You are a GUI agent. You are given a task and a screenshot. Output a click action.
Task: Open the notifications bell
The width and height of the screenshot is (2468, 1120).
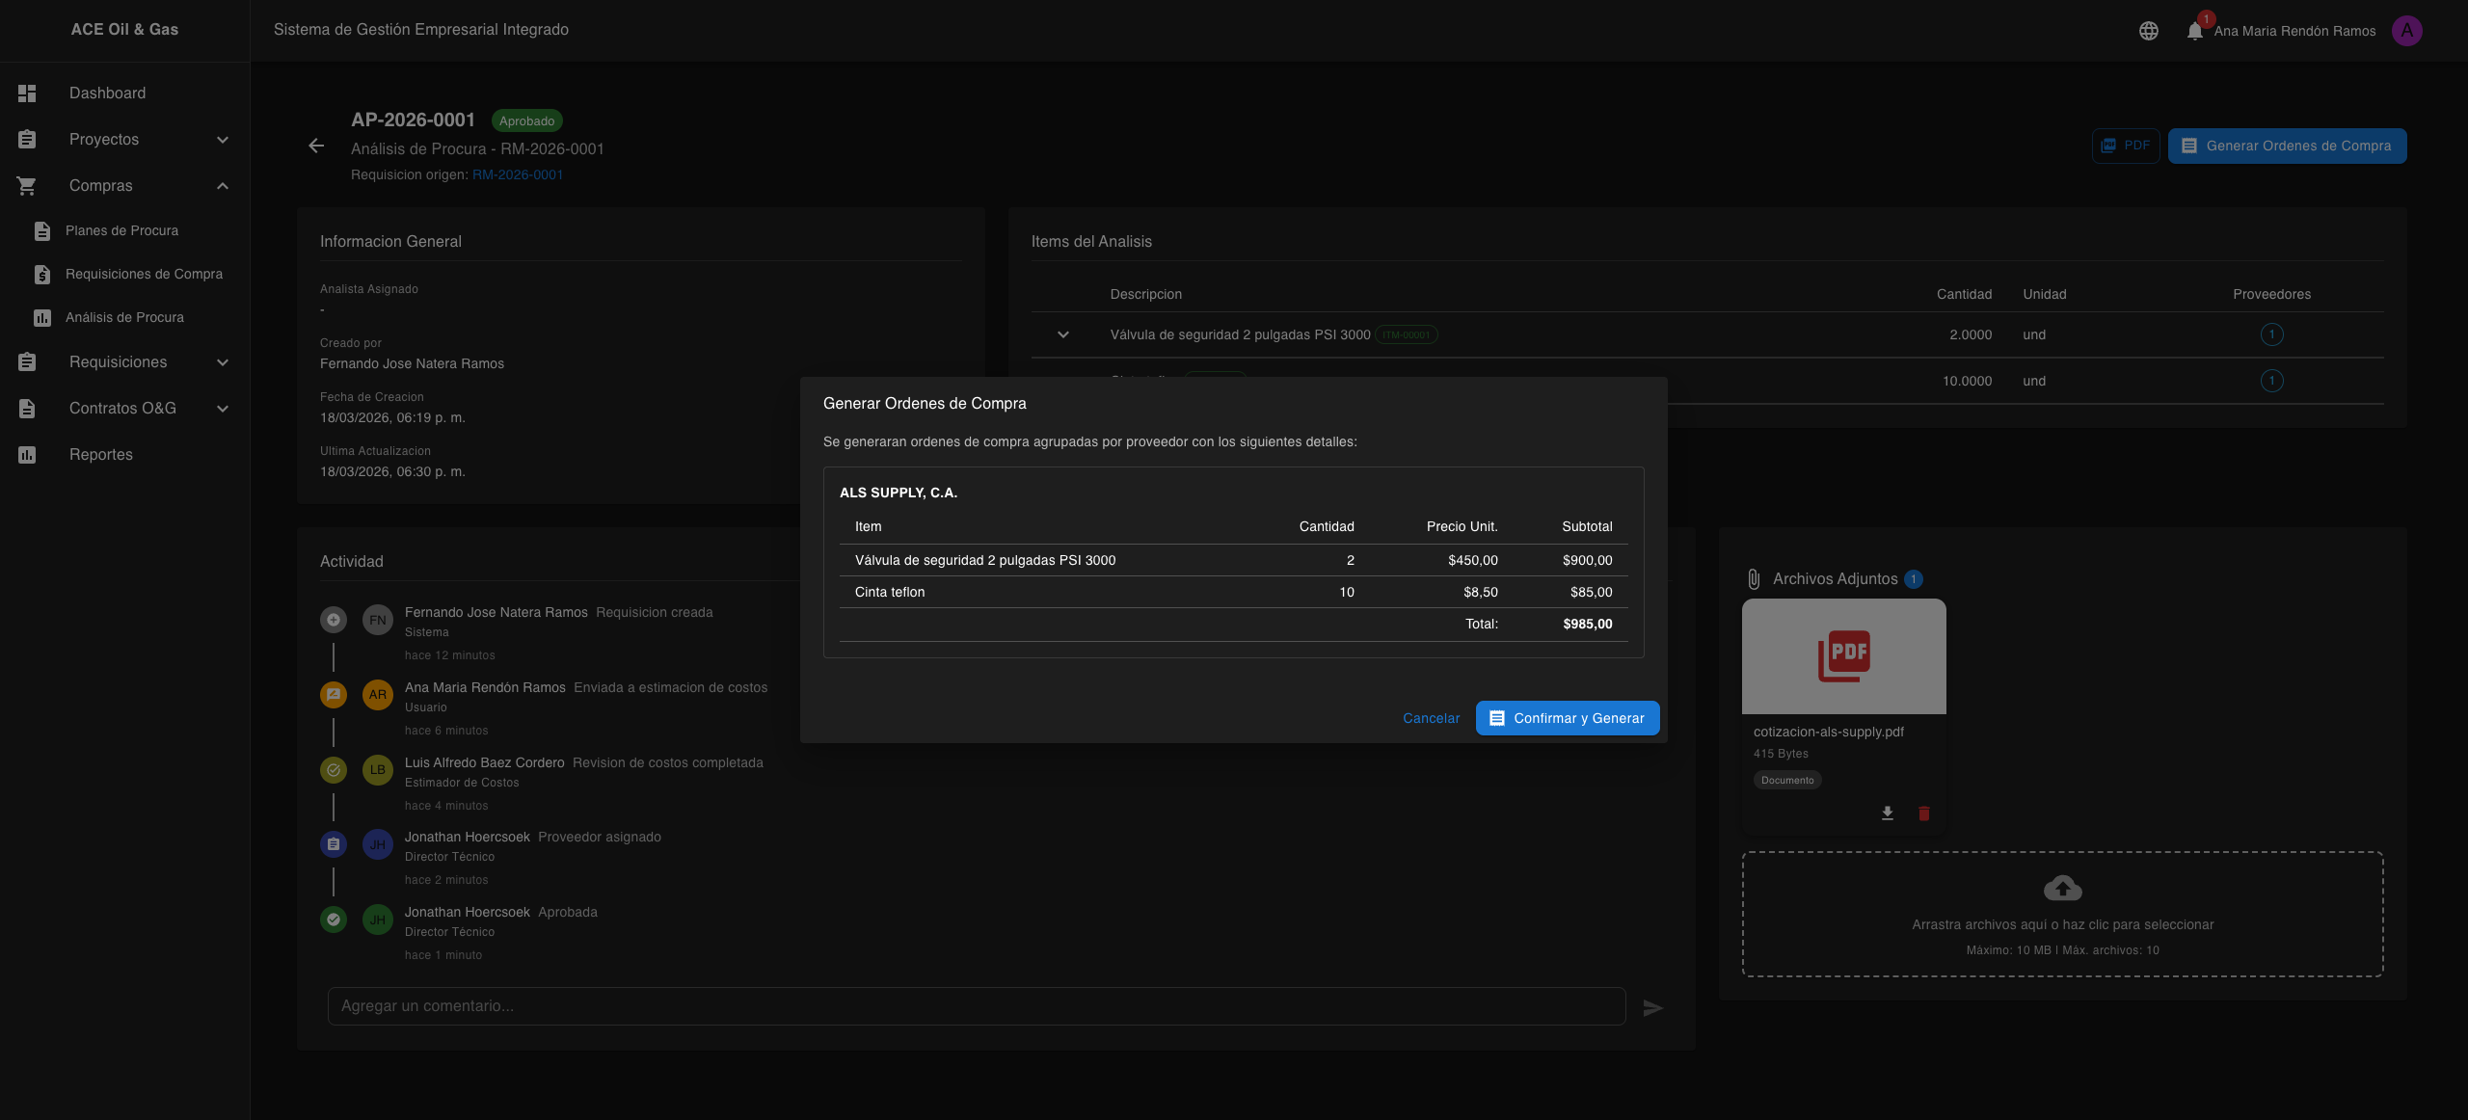(2195, 31)
